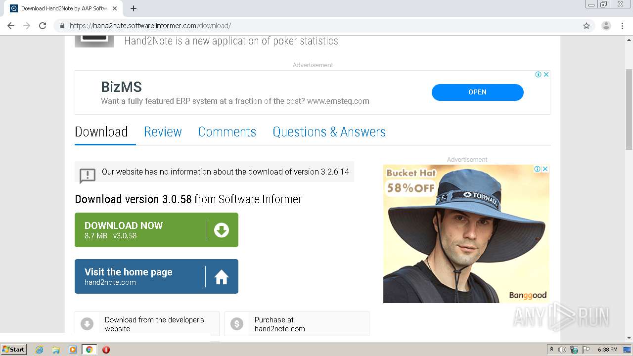Show hidden system tray icons

(551, 350)
